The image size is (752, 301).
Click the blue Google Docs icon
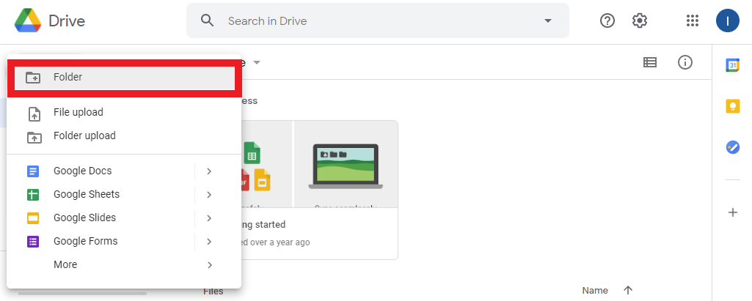click(x=32, y=171)
